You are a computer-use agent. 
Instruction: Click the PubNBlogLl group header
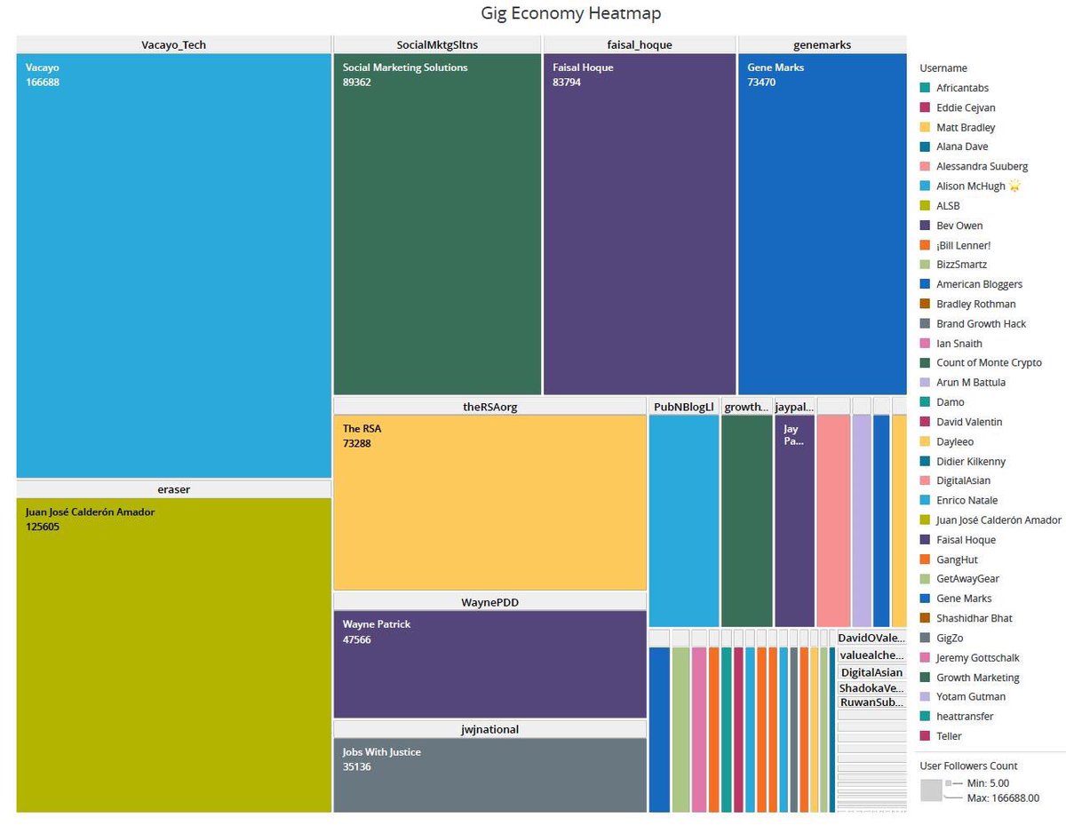(684, 406)
